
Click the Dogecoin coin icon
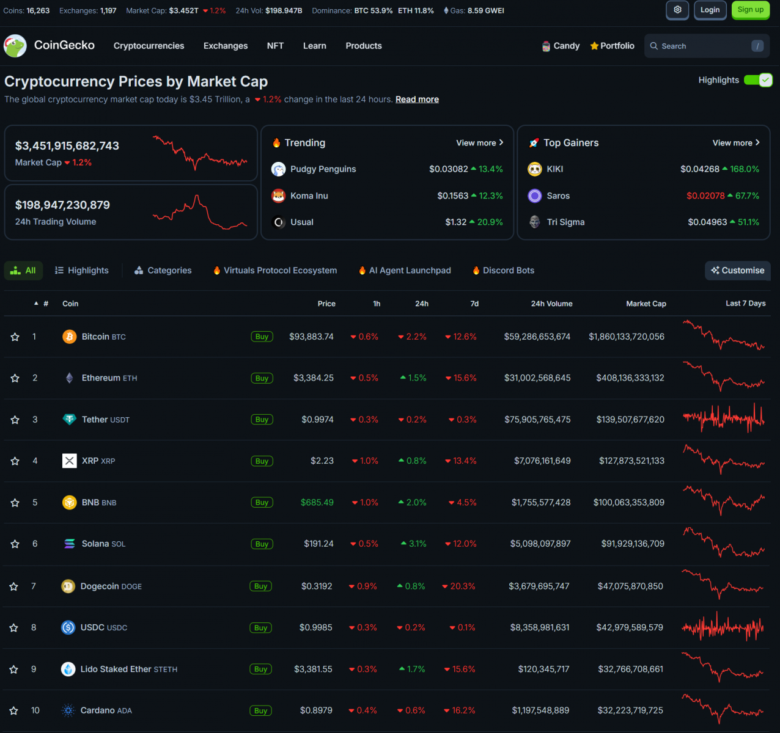68,586
